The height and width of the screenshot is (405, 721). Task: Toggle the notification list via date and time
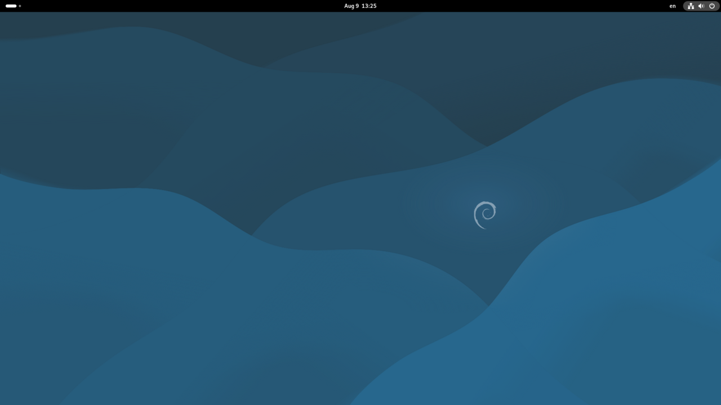pyautogui.click(x=360, y=6)
